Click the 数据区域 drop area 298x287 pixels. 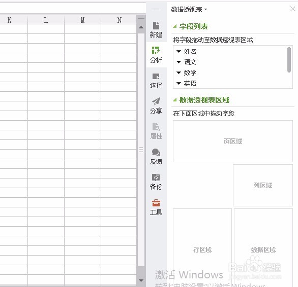(x=263, y=248)
